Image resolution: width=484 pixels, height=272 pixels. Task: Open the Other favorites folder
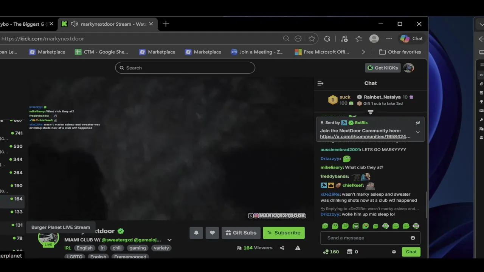[400, 52]
